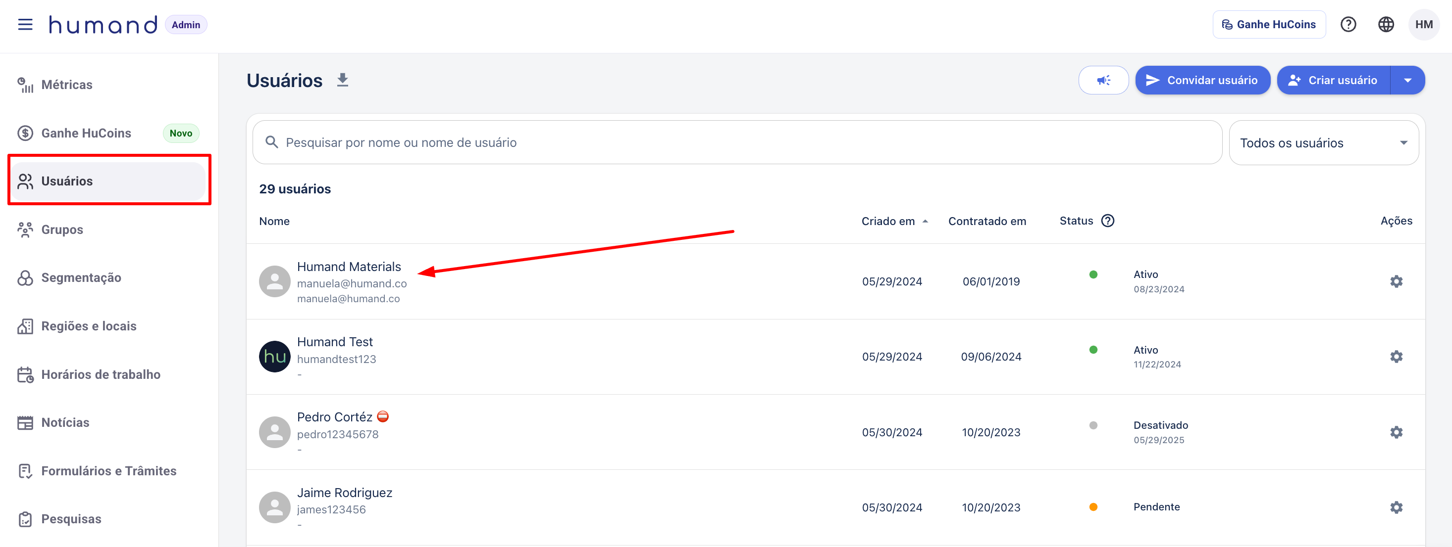
Task: Click Humand Test avatar
Action: (274, 357)
